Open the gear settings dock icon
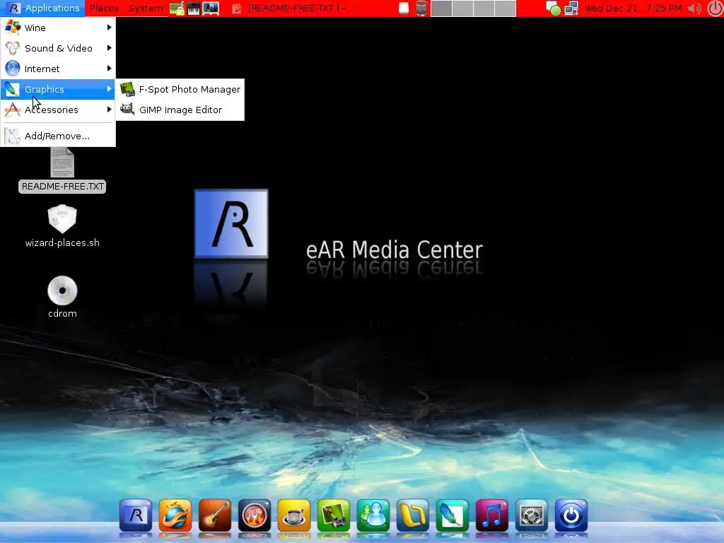 tap(532, 515)
